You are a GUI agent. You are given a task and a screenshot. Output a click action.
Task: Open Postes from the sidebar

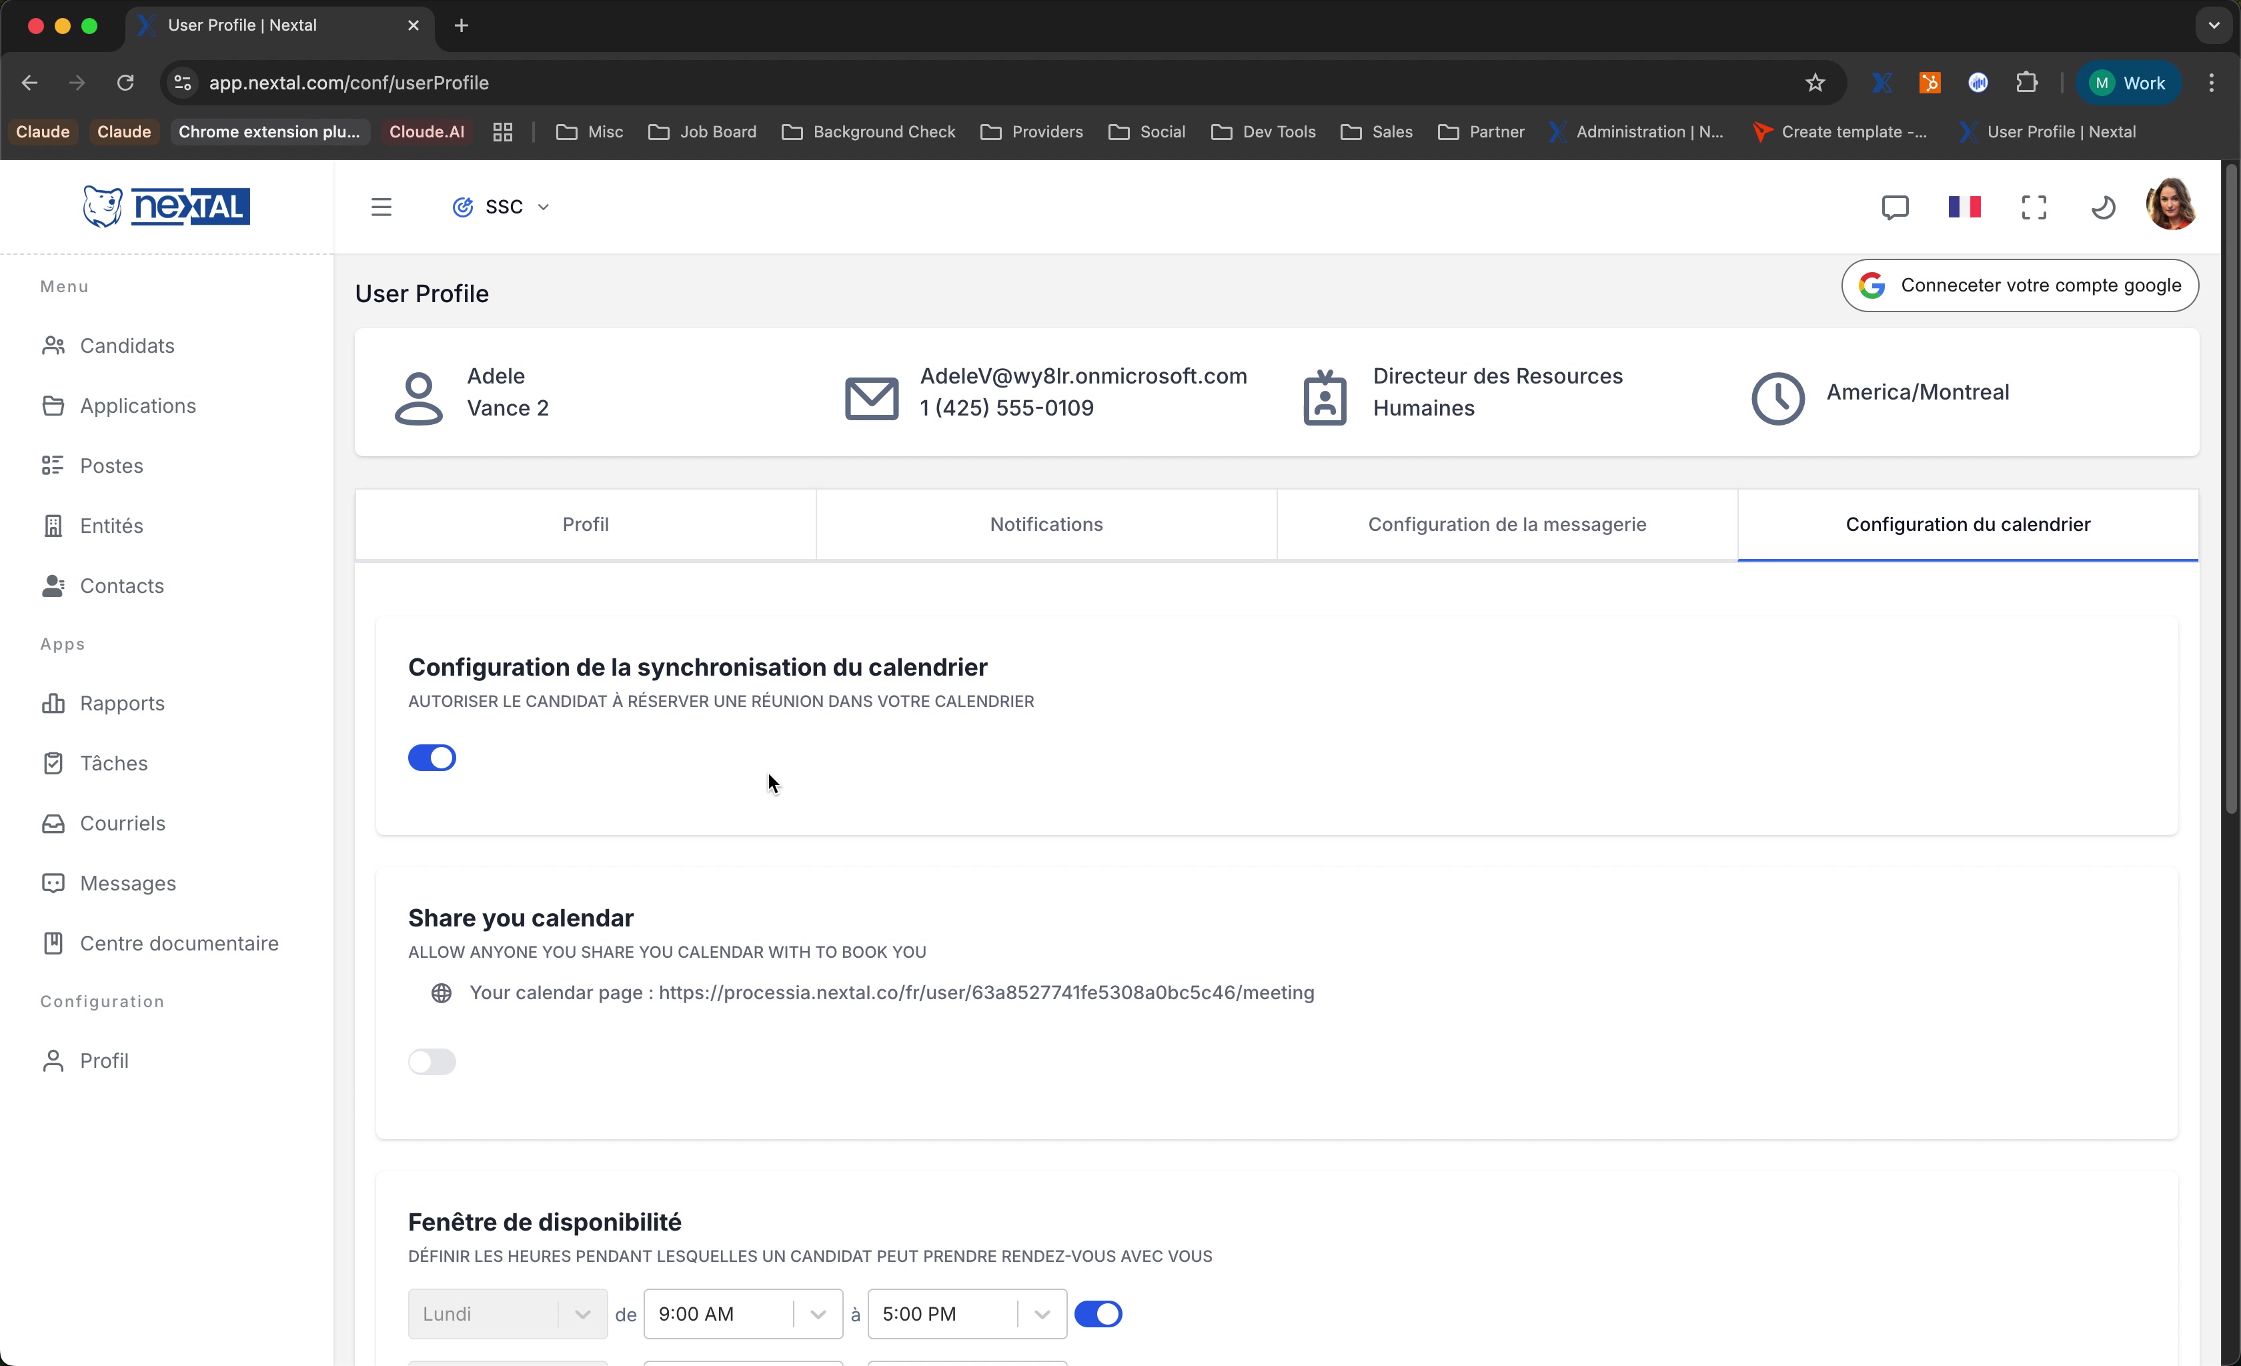click(x=111, y=465)
